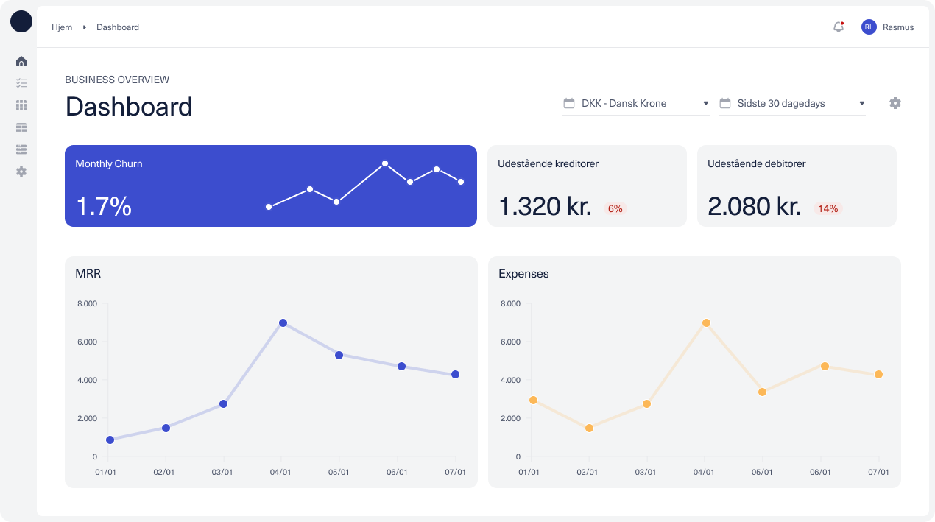This screenshot has width=935, height=522.
Task: Open the checklist icon in the sidebar
Action: pyautogui.click(x=21, y=83)
